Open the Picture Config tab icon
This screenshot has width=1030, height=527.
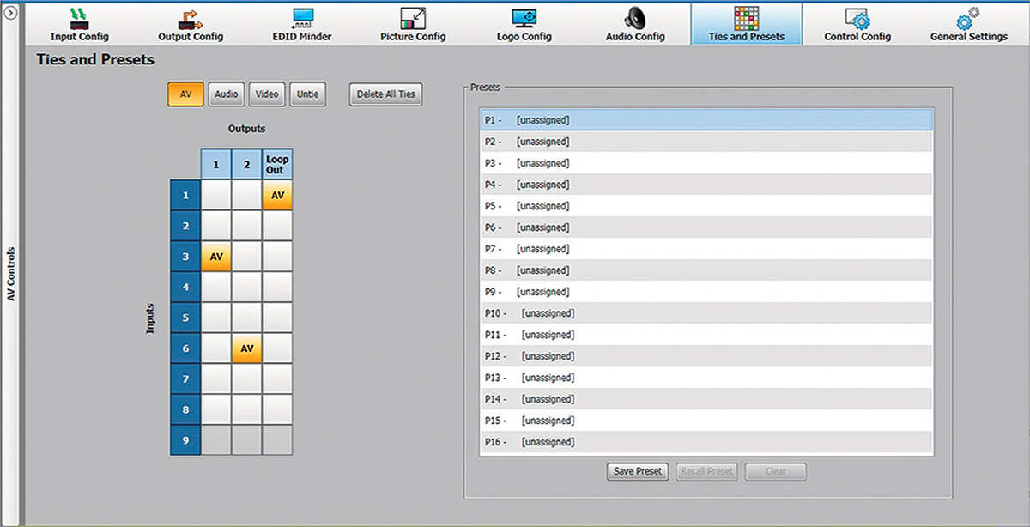coord(414,17)
